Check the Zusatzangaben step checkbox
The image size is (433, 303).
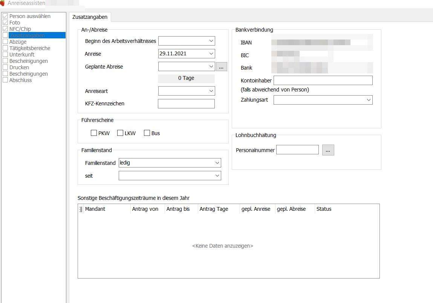point(5,35)
